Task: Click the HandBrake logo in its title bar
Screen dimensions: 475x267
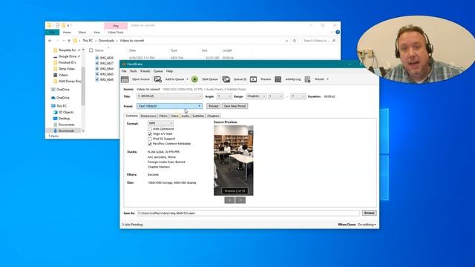Action: [124, 65]
